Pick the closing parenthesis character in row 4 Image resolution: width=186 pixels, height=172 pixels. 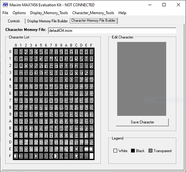pyautogui.click(x=16, y=80)
